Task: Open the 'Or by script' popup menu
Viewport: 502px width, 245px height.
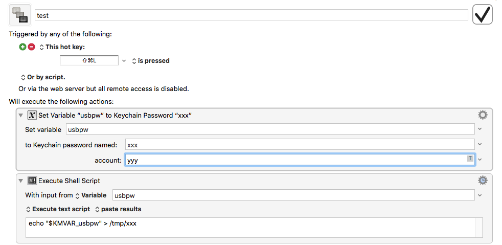Action: click(43, 77)
